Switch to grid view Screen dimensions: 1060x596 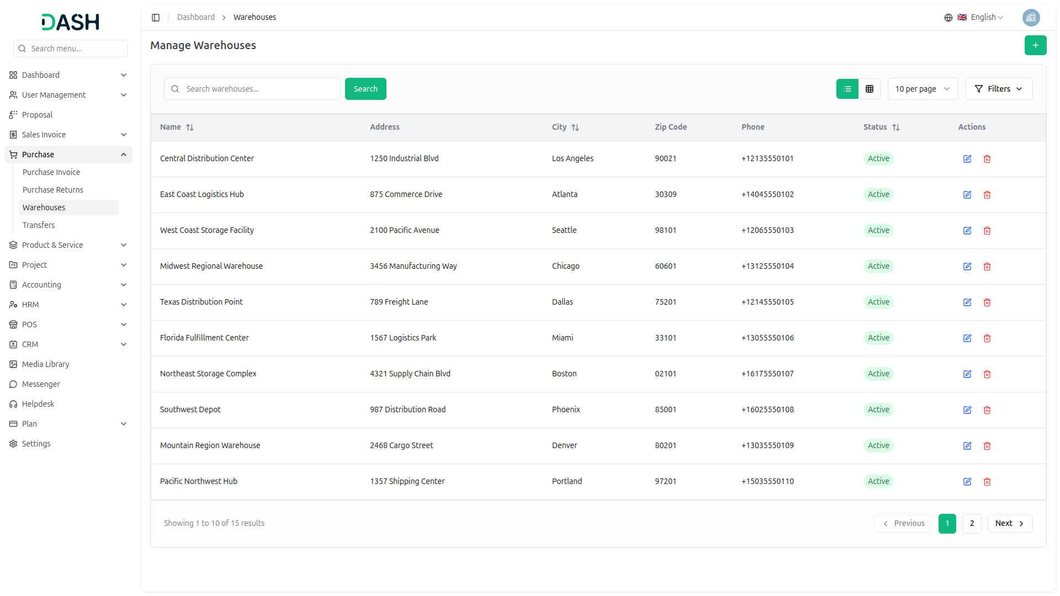pyautogui.click(x=869, y=89)
